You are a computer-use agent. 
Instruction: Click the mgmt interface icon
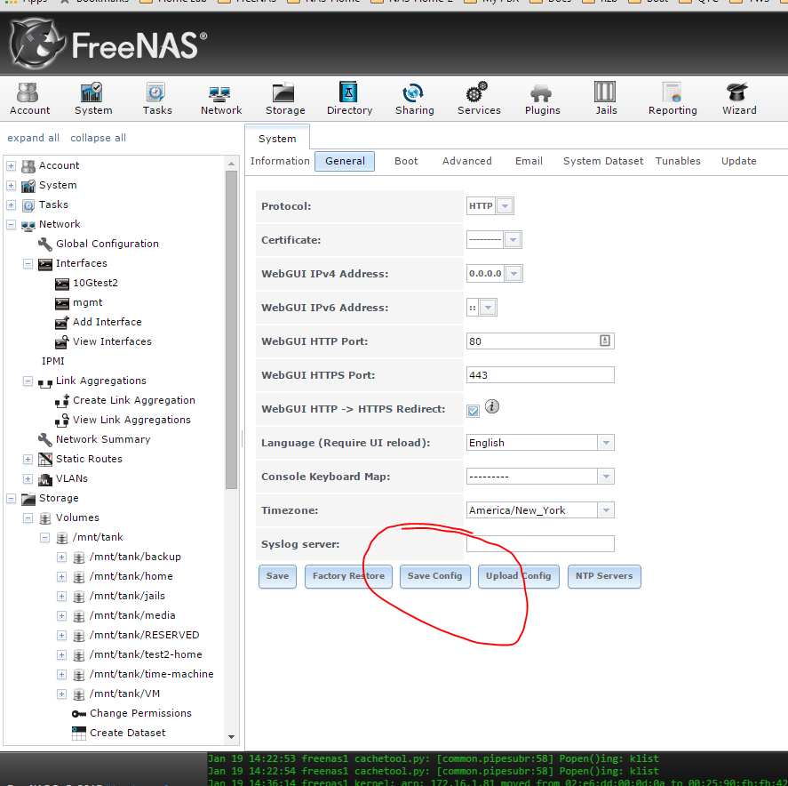click(62, 303)
